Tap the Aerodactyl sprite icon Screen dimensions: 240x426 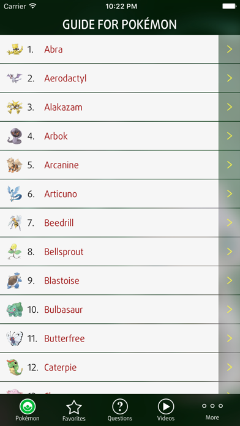coord(15,78)
